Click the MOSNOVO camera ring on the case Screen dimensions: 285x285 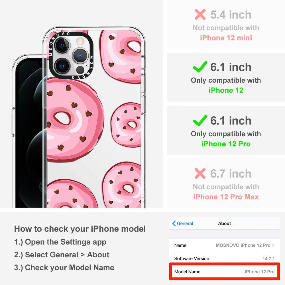[71, 56]
